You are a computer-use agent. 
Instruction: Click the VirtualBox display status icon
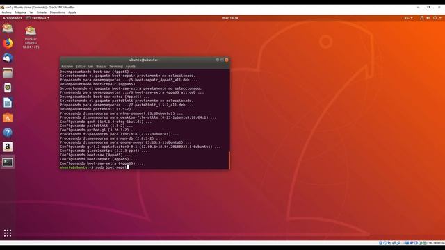click(407, 243)
